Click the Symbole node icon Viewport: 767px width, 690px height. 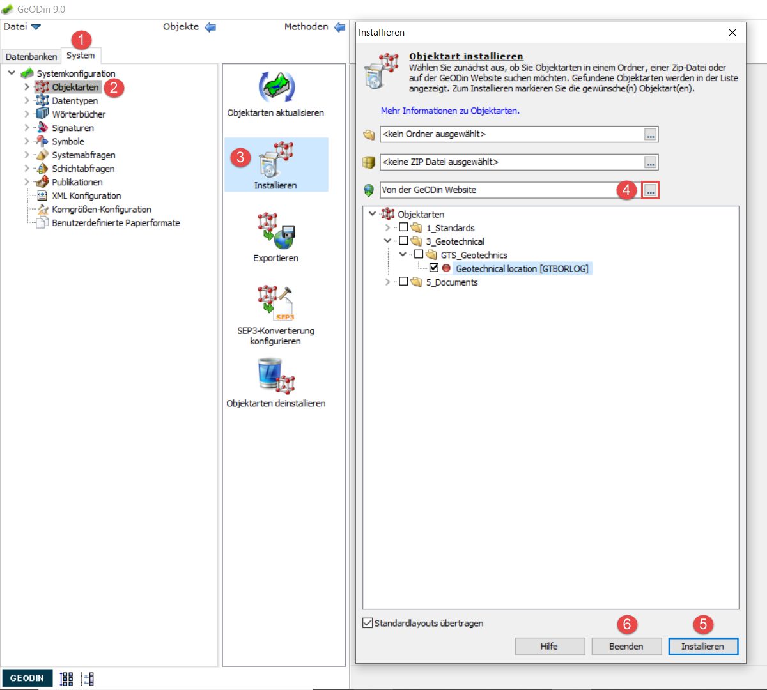click(42, 141)
